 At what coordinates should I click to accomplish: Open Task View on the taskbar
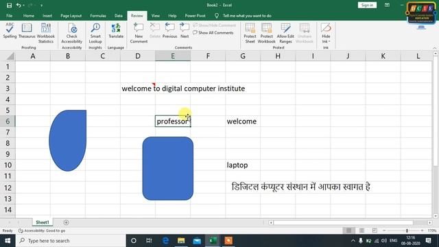pyautogui.click(x=149, y=241)
